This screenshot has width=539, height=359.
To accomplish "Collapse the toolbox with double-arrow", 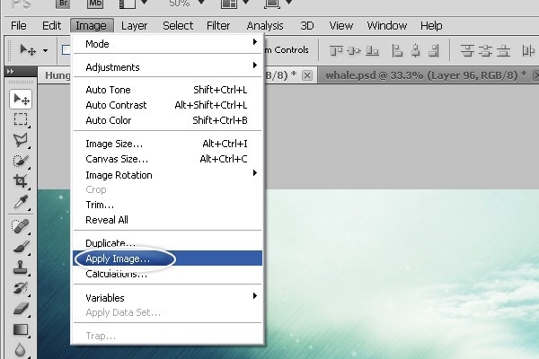I will (10, 70).
